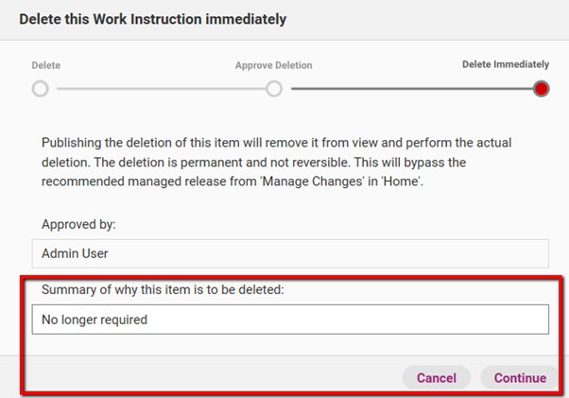
Task: Click the 'Summary of why this item' label
Action: click(163, 289)
